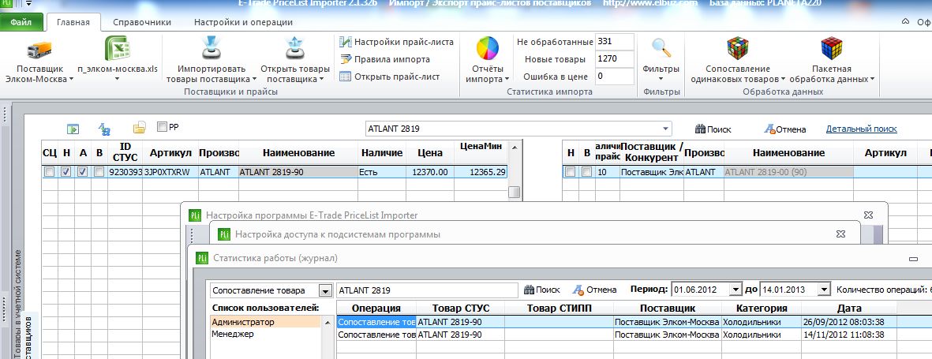Click the Цена column header
932x359 pixels.
tap(429, 153)
